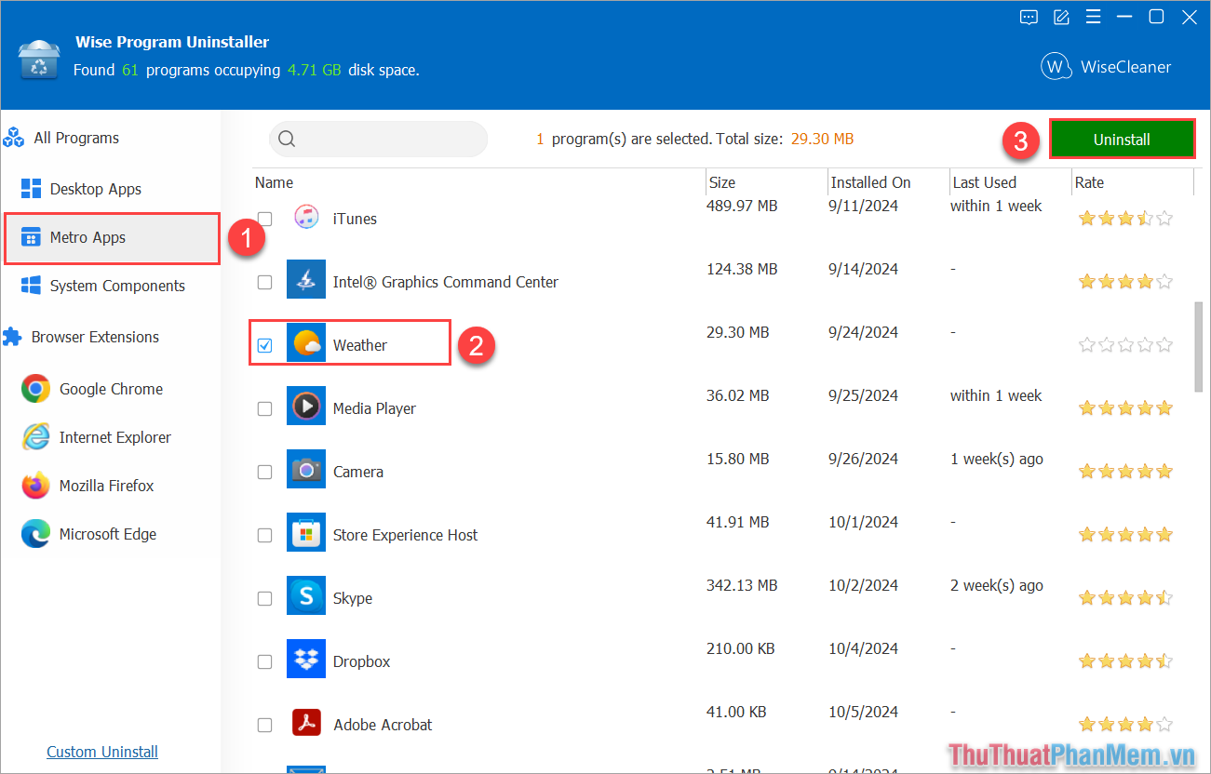Rate Weather with the fifth star
1211x774 pixels.
(1164, 343)
